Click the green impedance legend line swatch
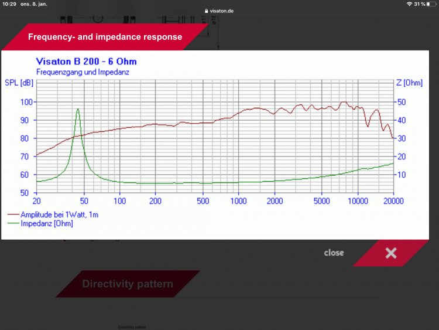 [x=13, y=223]
